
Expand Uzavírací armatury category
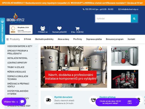[36, 63]
